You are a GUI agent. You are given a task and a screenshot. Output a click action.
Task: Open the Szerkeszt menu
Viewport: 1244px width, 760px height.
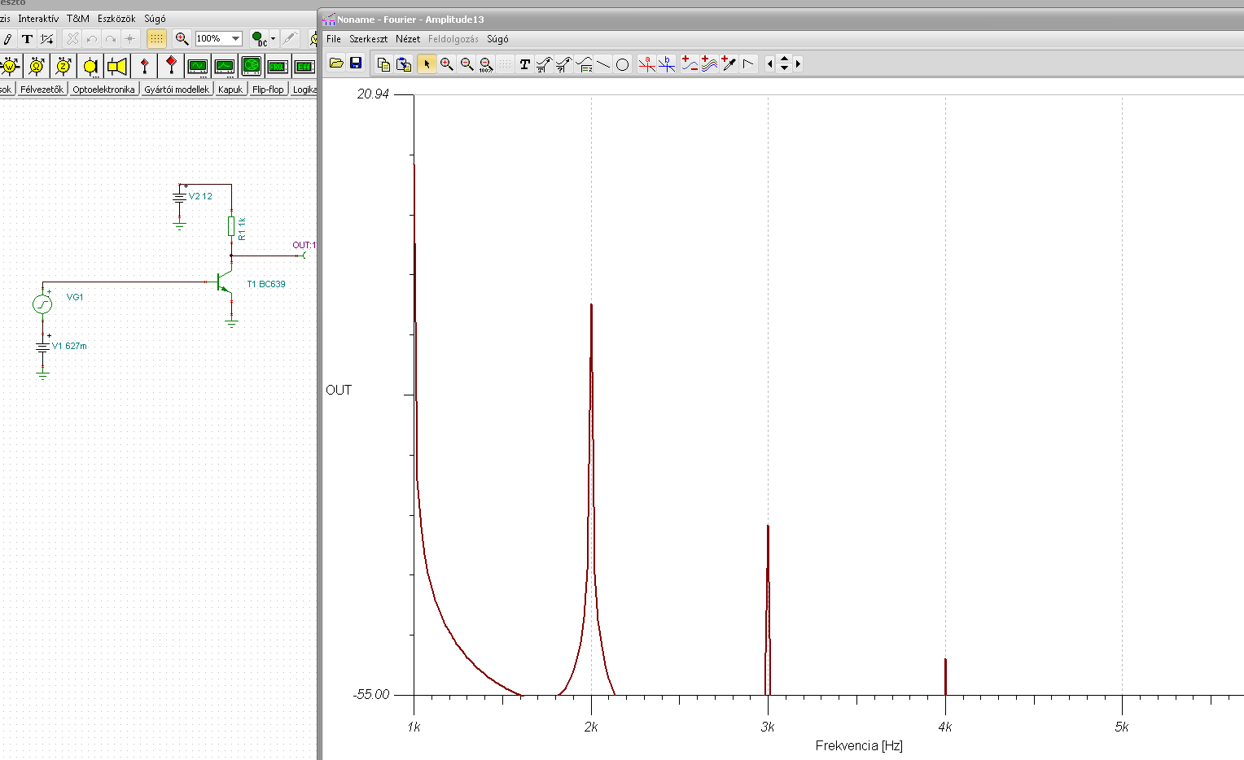[x=369, y=39]
